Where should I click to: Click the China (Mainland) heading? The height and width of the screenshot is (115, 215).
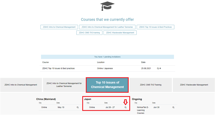46,99
